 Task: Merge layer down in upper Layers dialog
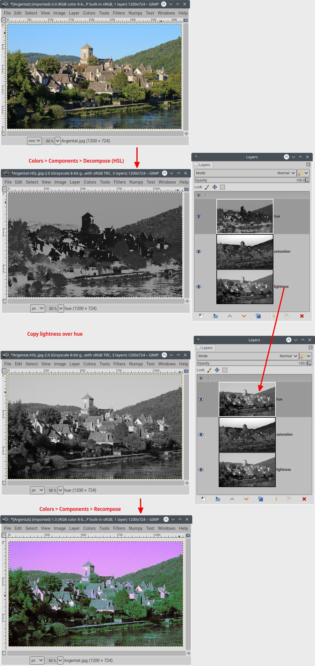273,316
